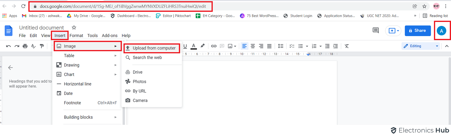Open insert image toolbar dropdown
Viewport: 451px width, 134px height.
(232, 46)
